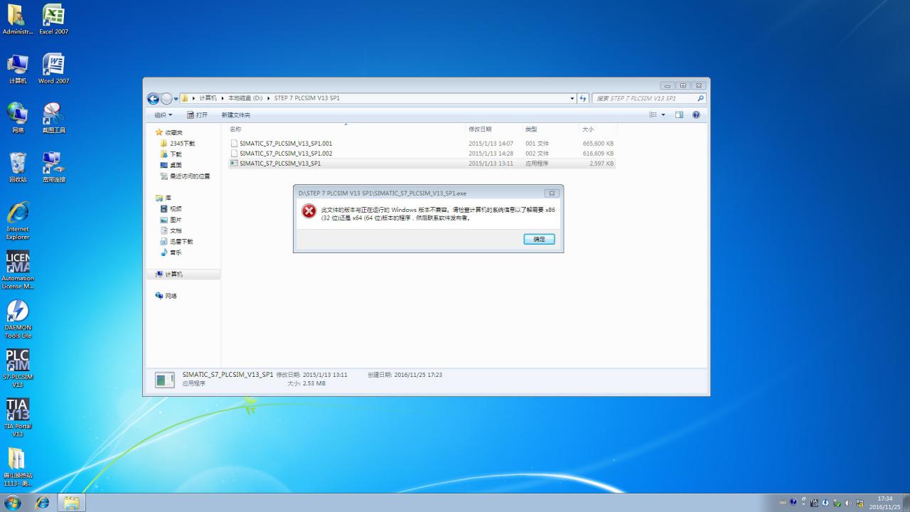Open Internet Explorer from the taskbar

pyautogui.click(x=43, y=503)
